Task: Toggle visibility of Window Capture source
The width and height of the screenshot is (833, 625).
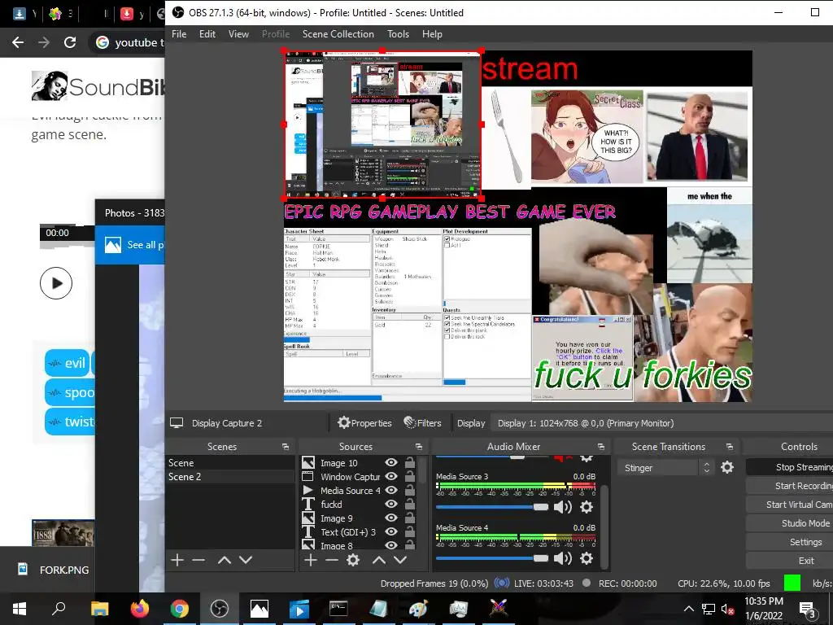Action: (391, 476)
